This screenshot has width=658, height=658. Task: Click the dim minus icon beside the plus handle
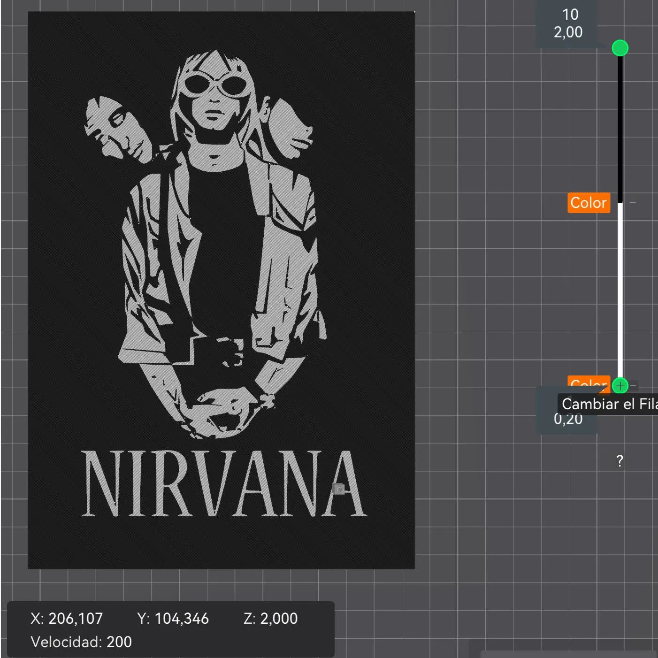(633, 385)
